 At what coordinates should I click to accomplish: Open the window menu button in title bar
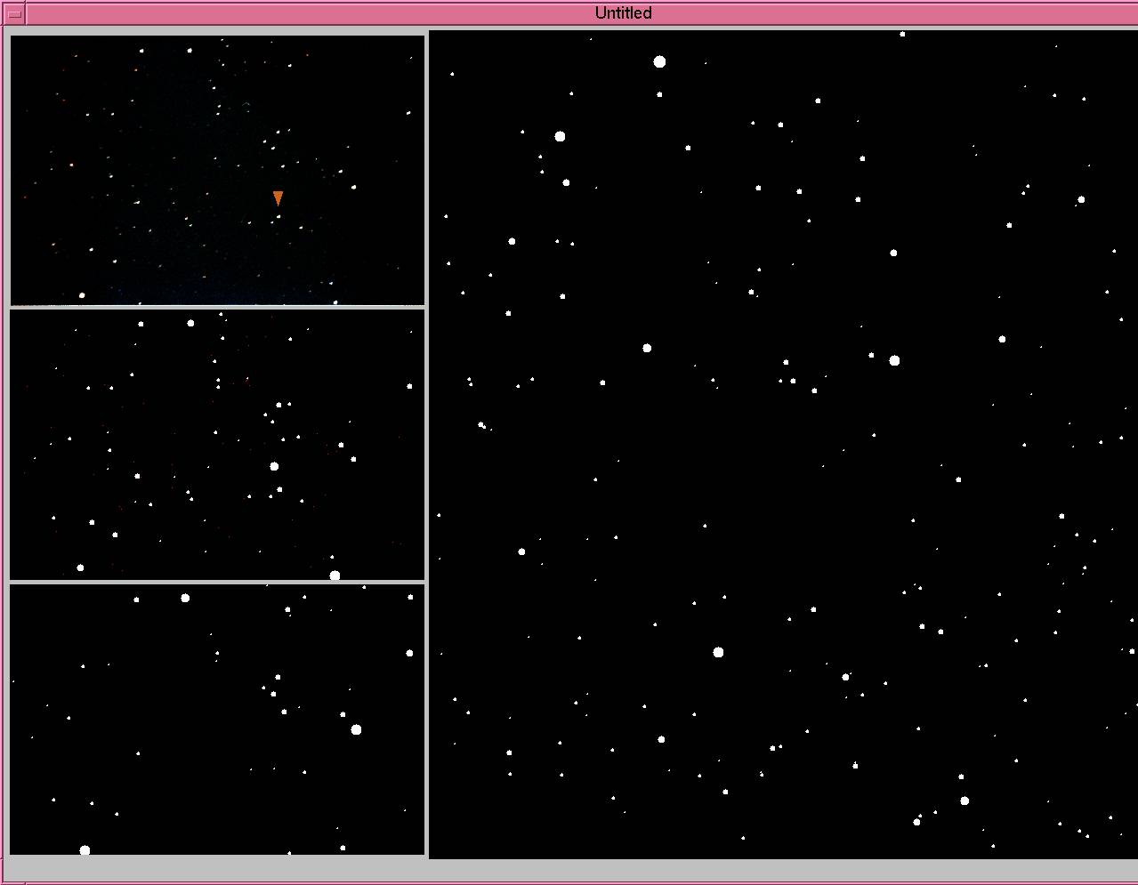coord(13,13)
